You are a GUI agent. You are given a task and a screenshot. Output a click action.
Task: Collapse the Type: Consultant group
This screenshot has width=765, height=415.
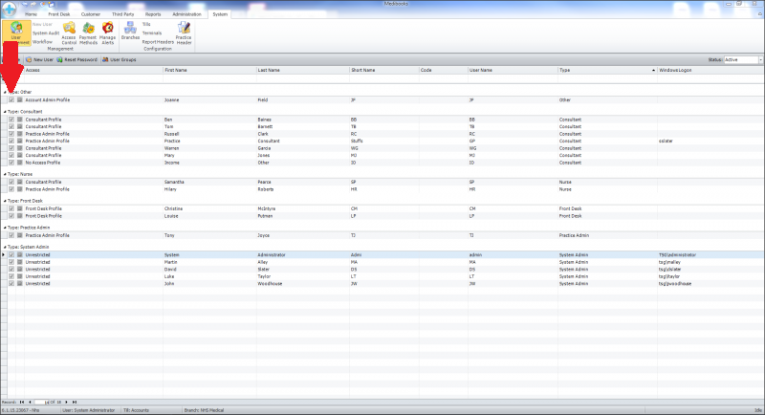(5, 111)
